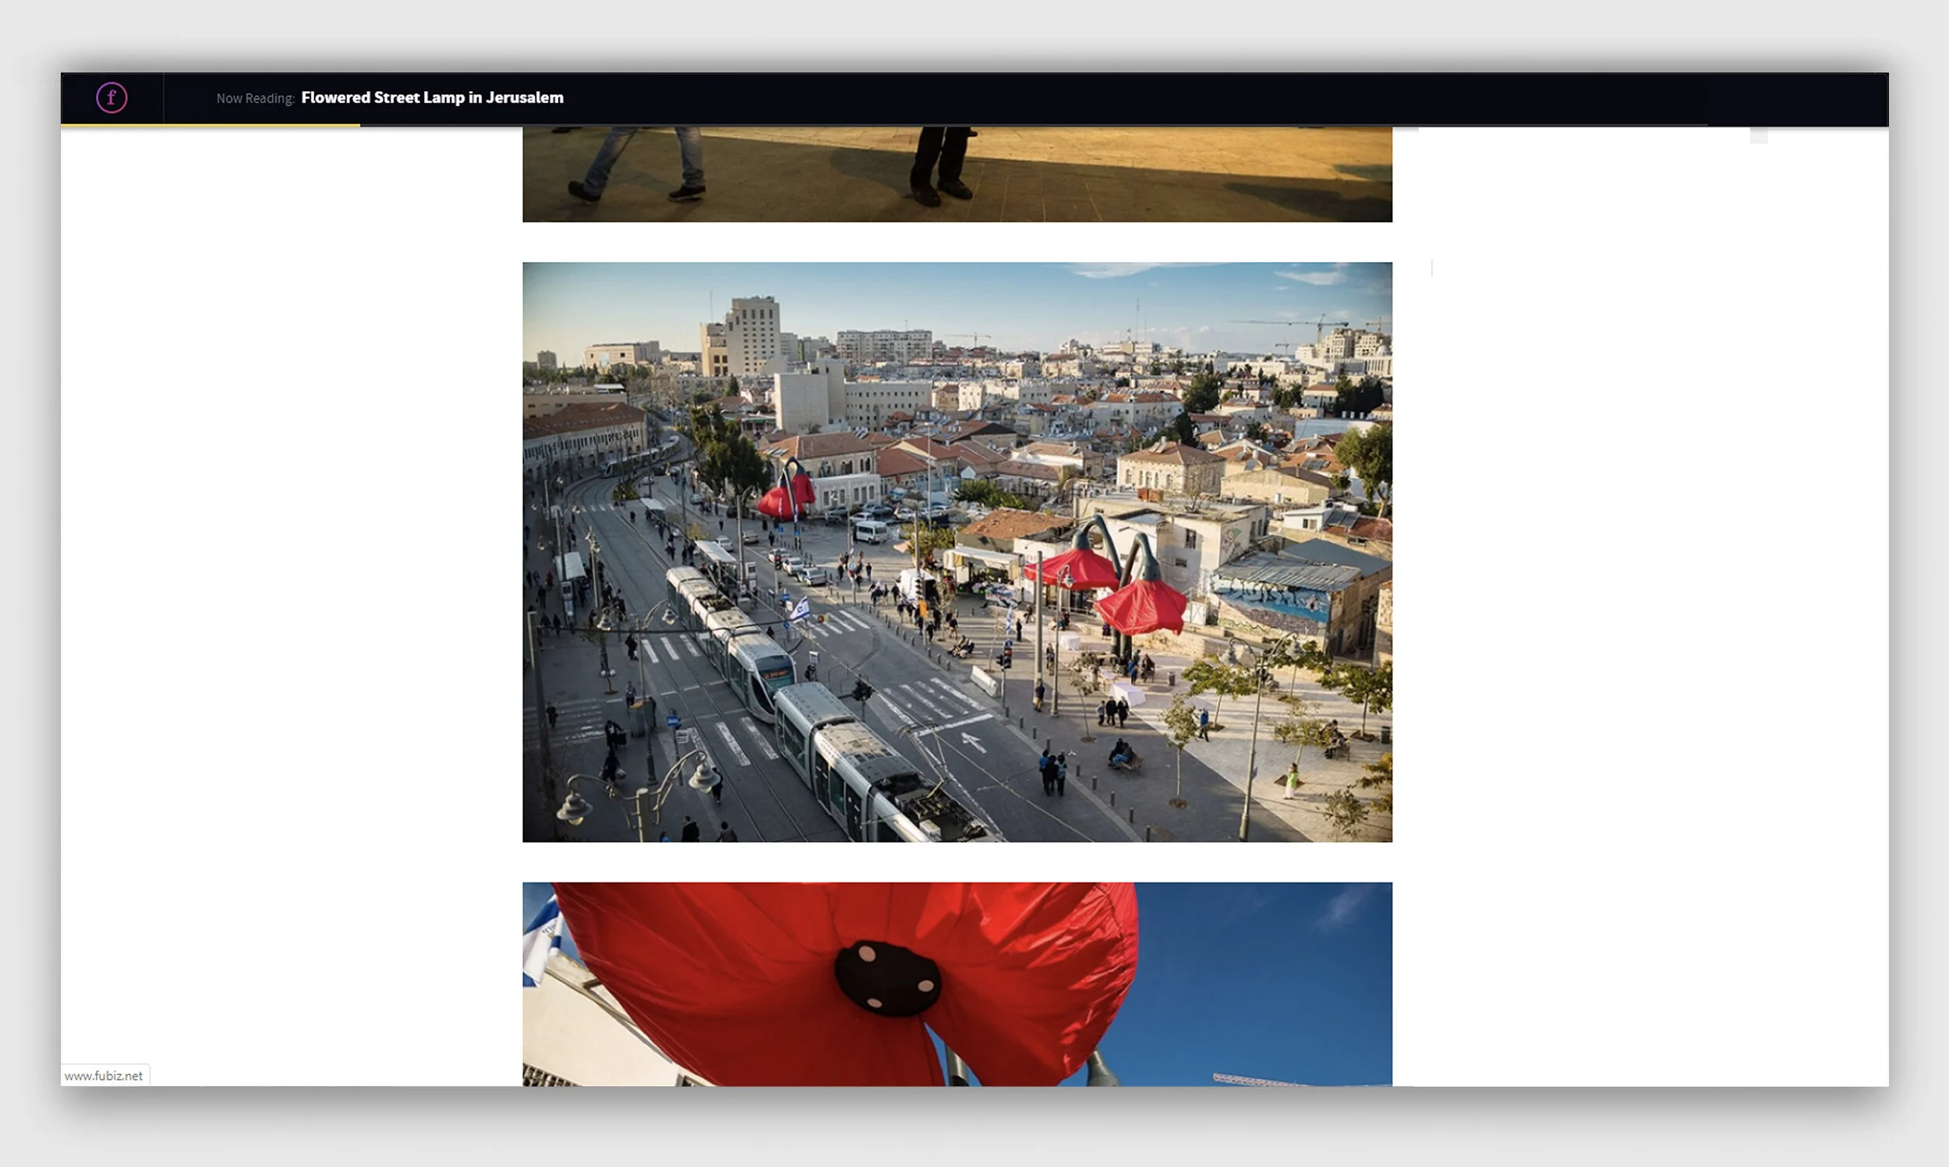Click the Fubiz circular logo icon
This screenshot has width=1949, height=1167.
[x=111, y=97]
